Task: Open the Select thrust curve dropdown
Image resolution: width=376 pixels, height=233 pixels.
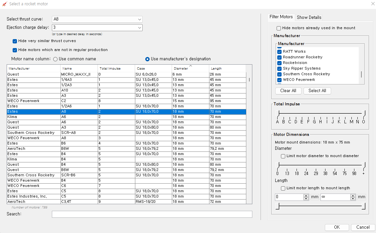Action: click(97, 19)
